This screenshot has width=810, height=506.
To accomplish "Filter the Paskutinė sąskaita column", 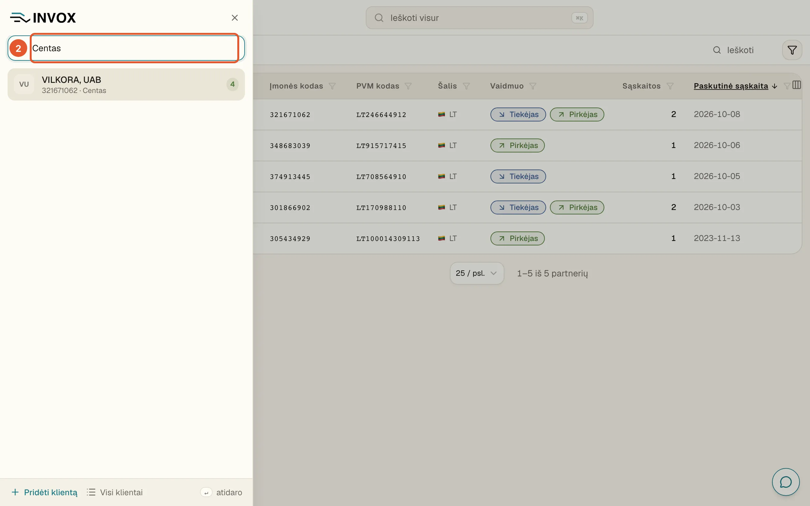I will point(787,86).
